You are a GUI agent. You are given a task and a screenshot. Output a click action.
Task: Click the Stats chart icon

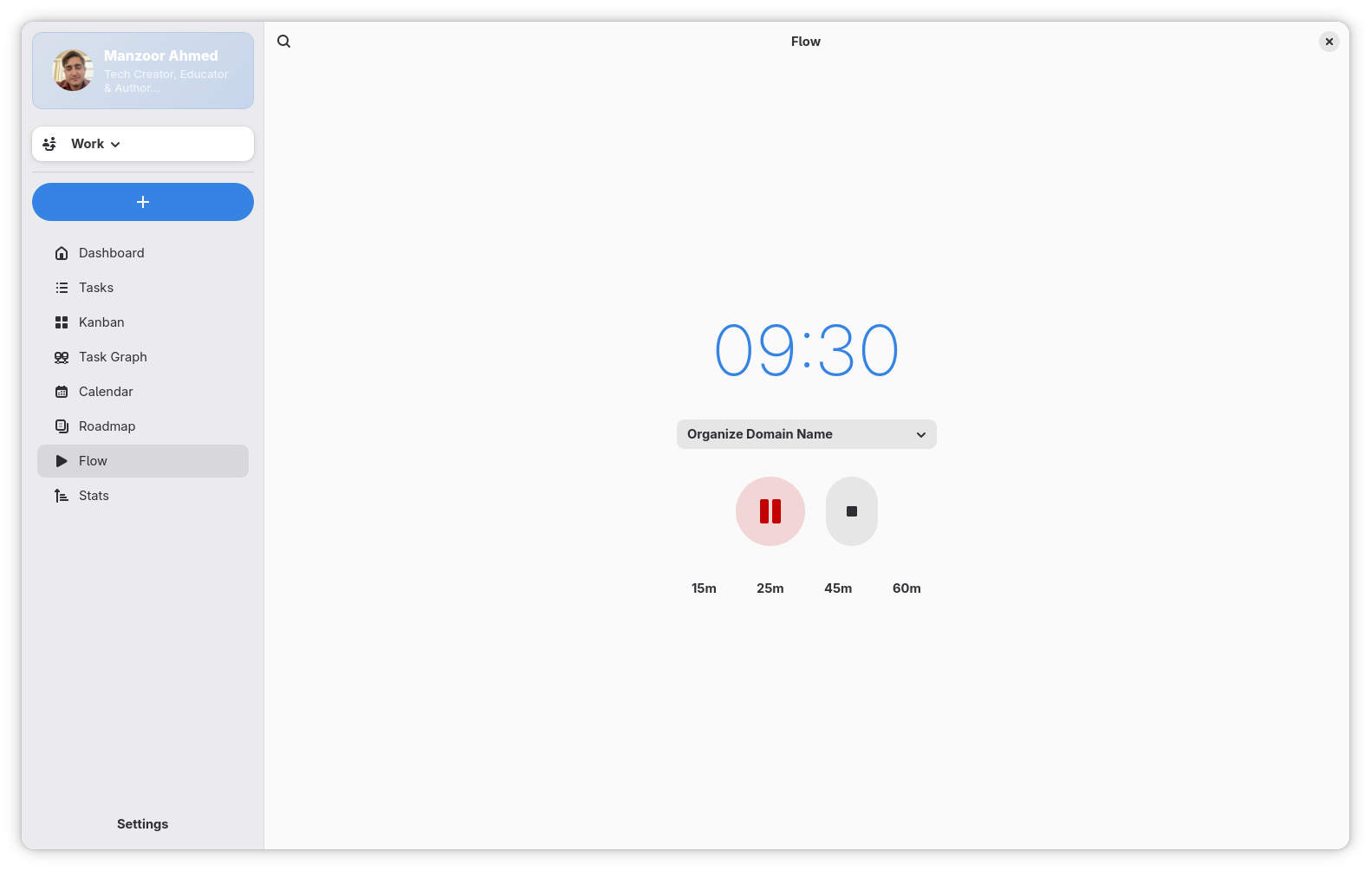62,496
